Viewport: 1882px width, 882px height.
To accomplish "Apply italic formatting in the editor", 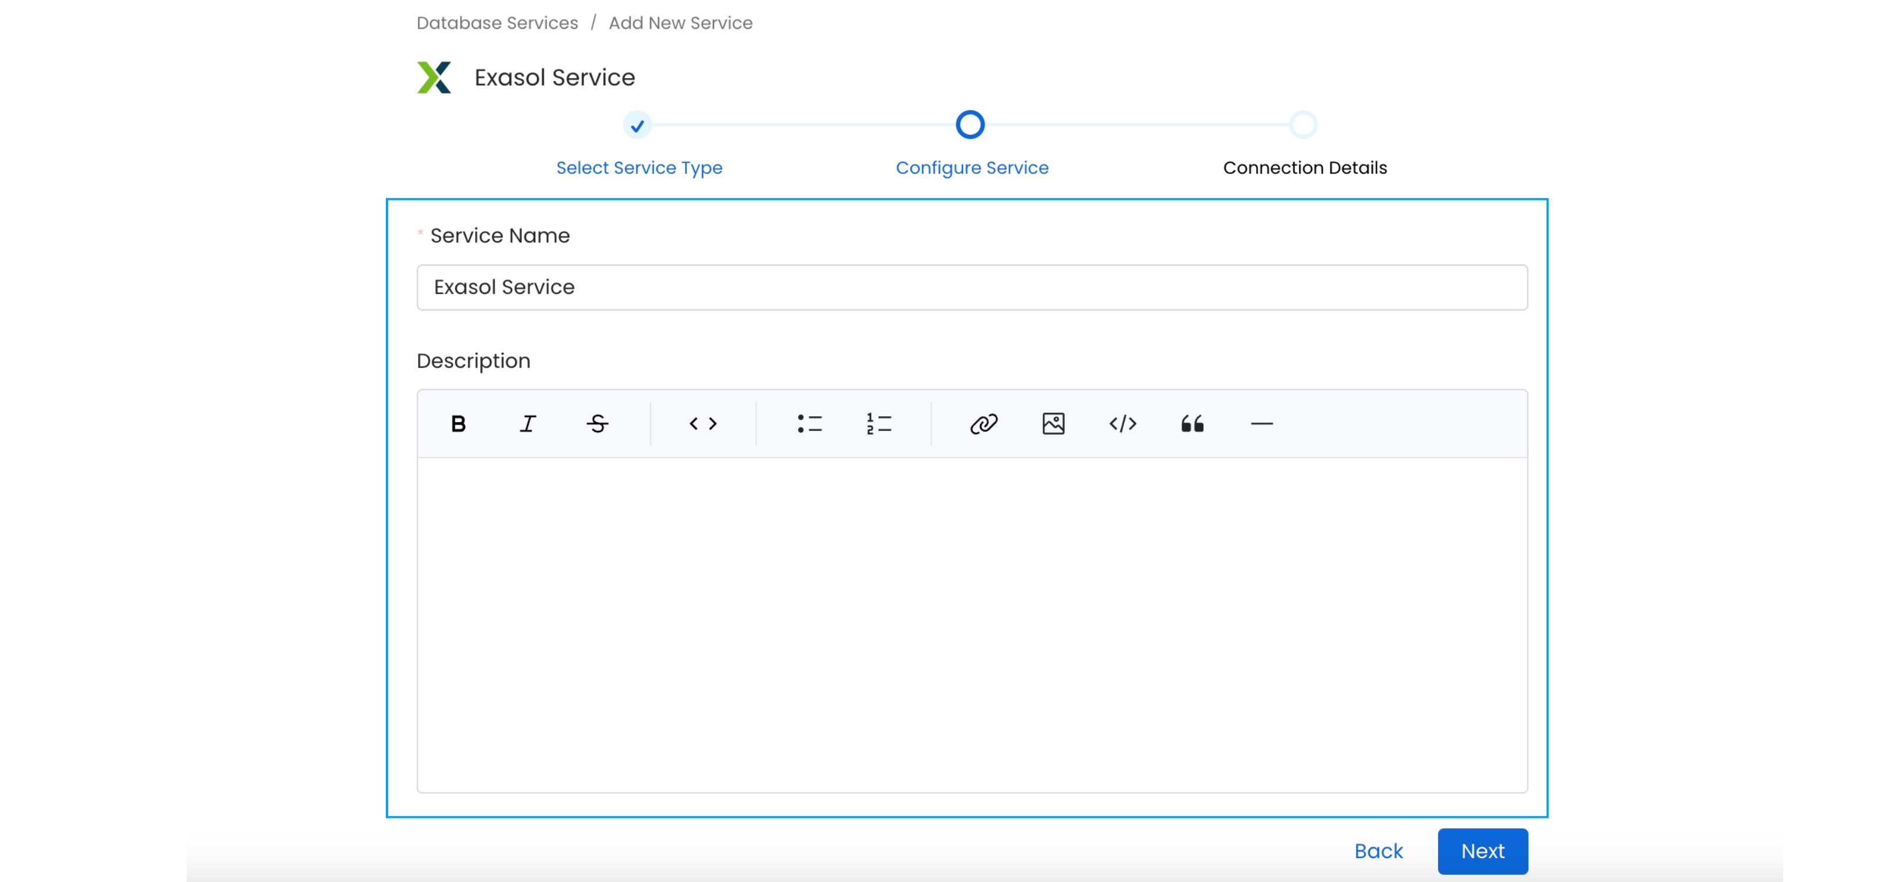I will [528, 423].
